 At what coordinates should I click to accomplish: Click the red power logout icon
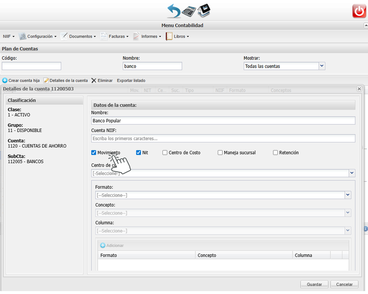(359, 11)
